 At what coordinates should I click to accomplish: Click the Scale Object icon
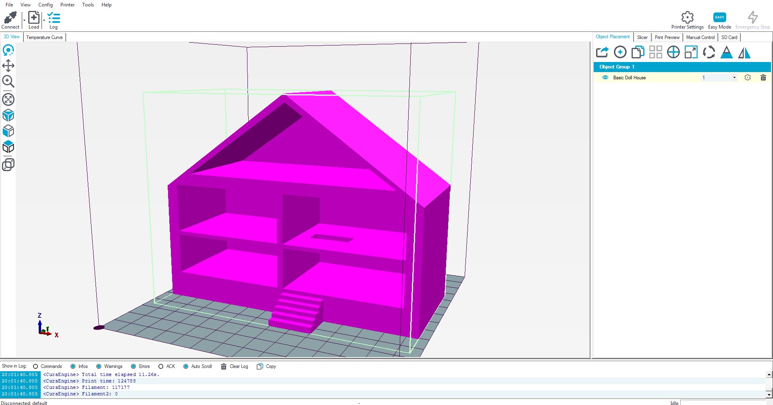coord(691,52)
